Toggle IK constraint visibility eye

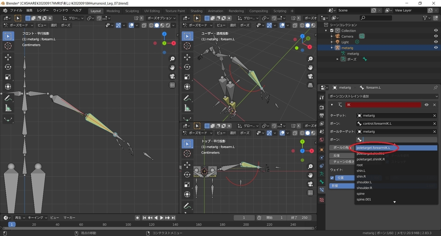click(x=427, y=105)
